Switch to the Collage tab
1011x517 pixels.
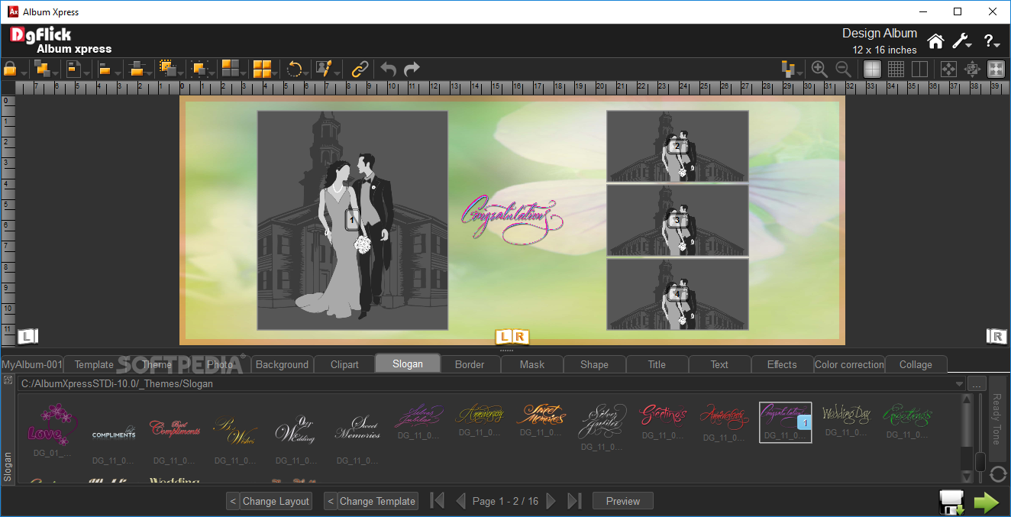pyautogui.click(x=916, y=364)
